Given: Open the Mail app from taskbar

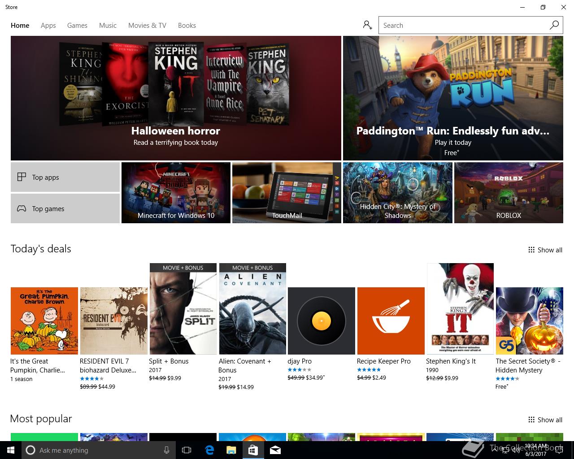Looking at the screenshot, I should pyautogui.click(x=275, y=450).
